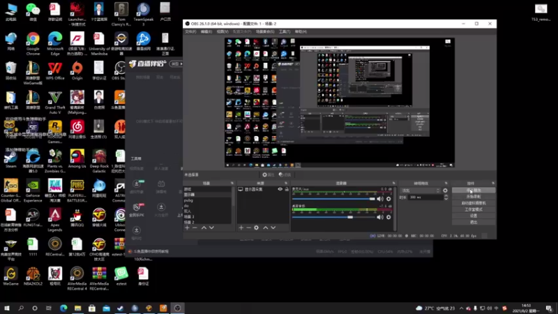The width and height of the screenshot is (558, 314).
Task: Select scene 场景 3 in Scenes list
Action: [x=207, y=216]
